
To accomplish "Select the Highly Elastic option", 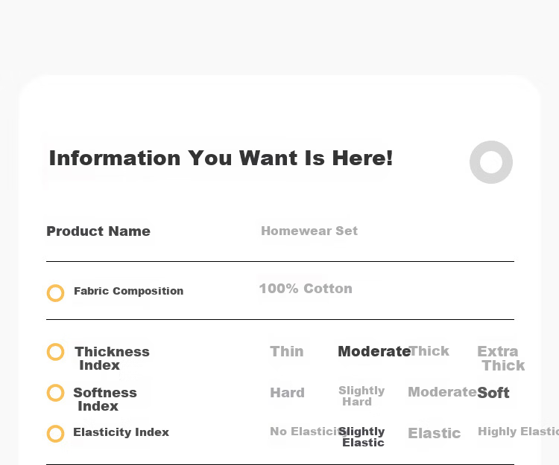I will point(518,432).
